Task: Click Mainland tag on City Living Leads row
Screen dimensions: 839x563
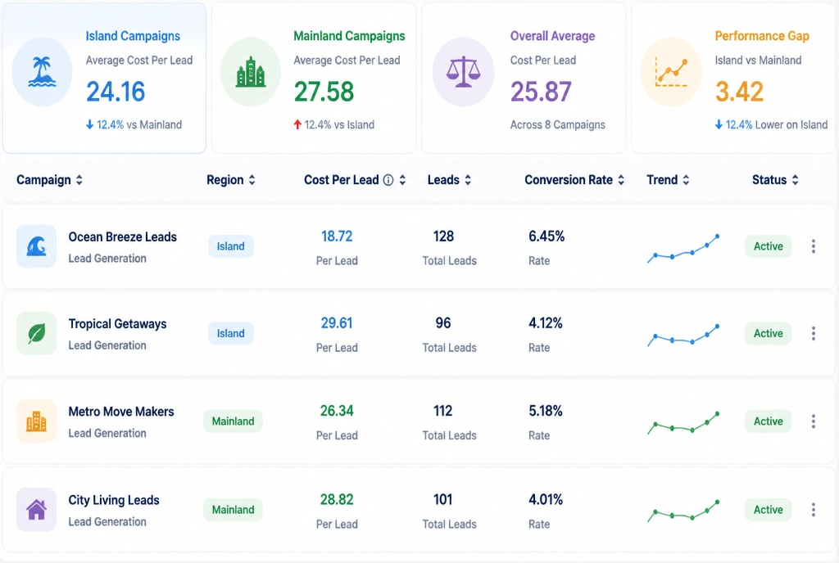Action: (x=233, y=510)
